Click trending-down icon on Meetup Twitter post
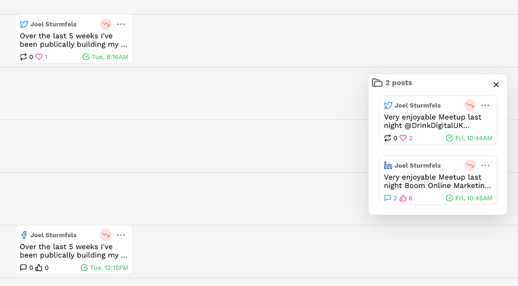Image resolution: width=518 pixels, height=286 pixels. pyautogui.click(x=470, y=105)
